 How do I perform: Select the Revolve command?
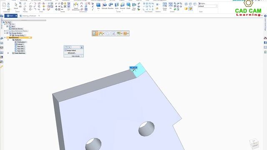(111, 5)
